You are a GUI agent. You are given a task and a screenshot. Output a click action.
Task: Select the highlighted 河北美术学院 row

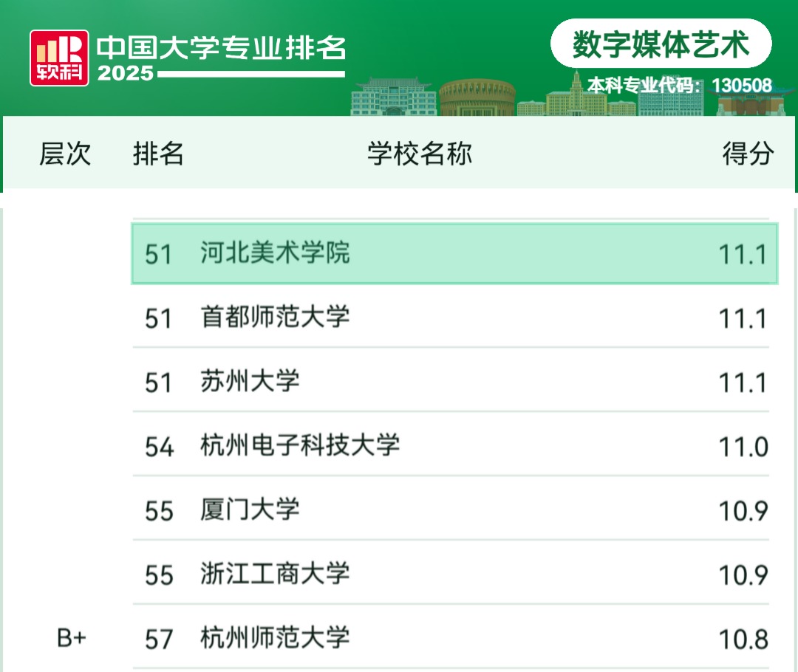454,254
